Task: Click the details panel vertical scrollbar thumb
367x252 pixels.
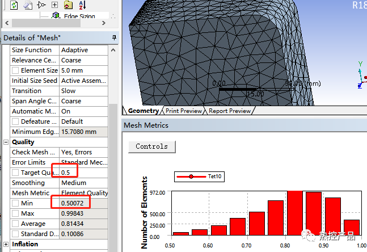Action: (x=113, y=178)
